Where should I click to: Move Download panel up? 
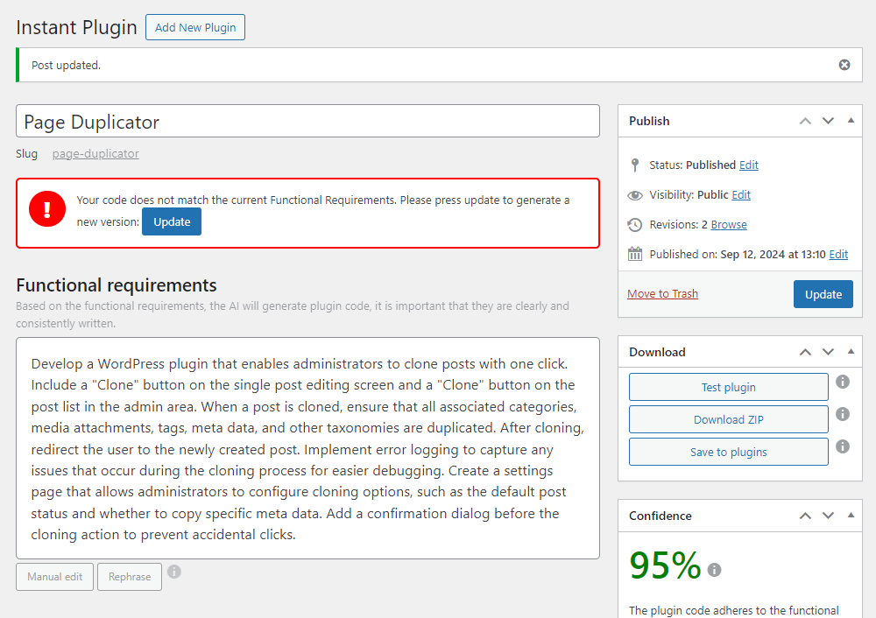tap(805, 352)
